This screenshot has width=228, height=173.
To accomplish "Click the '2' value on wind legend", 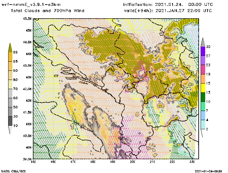I will [x=207, y=129].
